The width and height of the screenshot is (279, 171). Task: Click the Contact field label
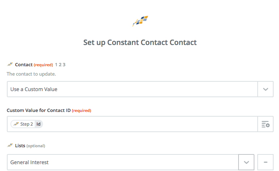click(23, 65)
